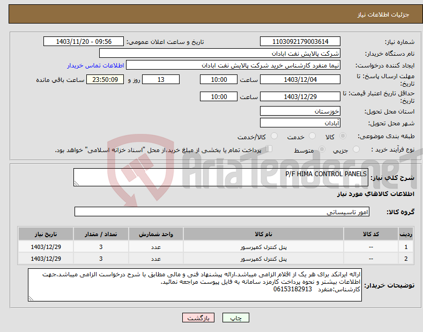Click the announcement date field 1403/11/20 - 09:56

point(84,42)
